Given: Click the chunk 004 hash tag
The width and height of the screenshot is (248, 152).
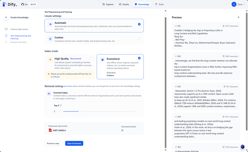Looking at the screenshot, I should [x=178, y=117].
